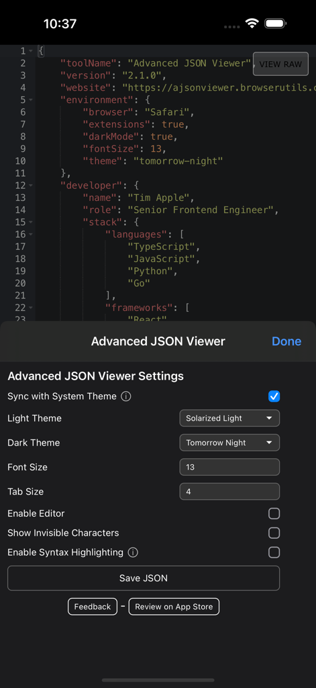The height and width of the screenshot is (688, 316).
Task: Uncheck Sync with System Theme checkbox
Action: pos(274,396)
